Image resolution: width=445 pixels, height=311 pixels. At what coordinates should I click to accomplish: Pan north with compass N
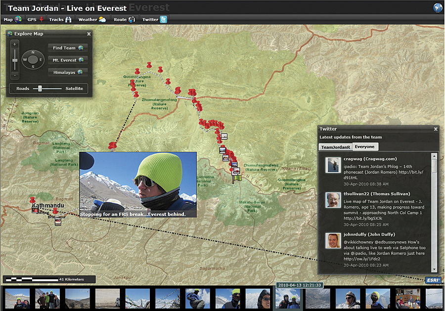coord(33,52)
